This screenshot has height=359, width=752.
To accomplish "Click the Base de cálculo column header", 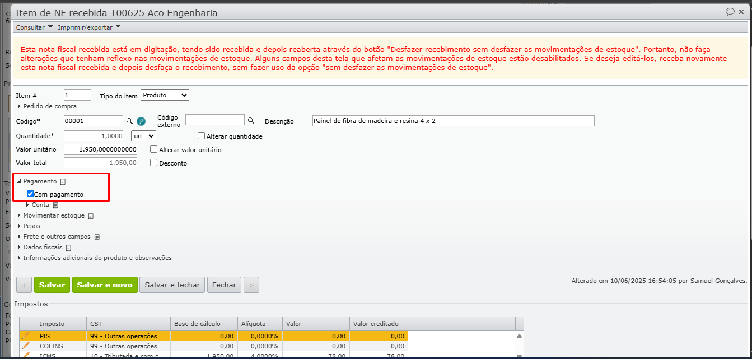I will [x=204, y=324].
